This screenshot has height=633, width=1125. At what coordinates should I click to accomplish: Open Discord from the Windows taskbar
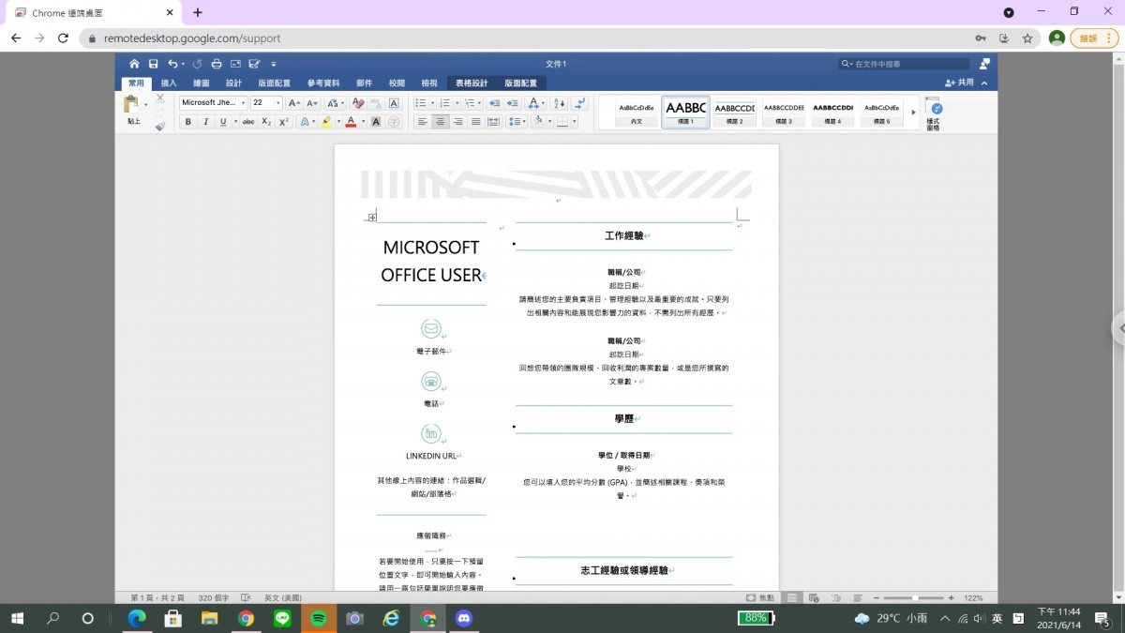(x=463, y=618)
